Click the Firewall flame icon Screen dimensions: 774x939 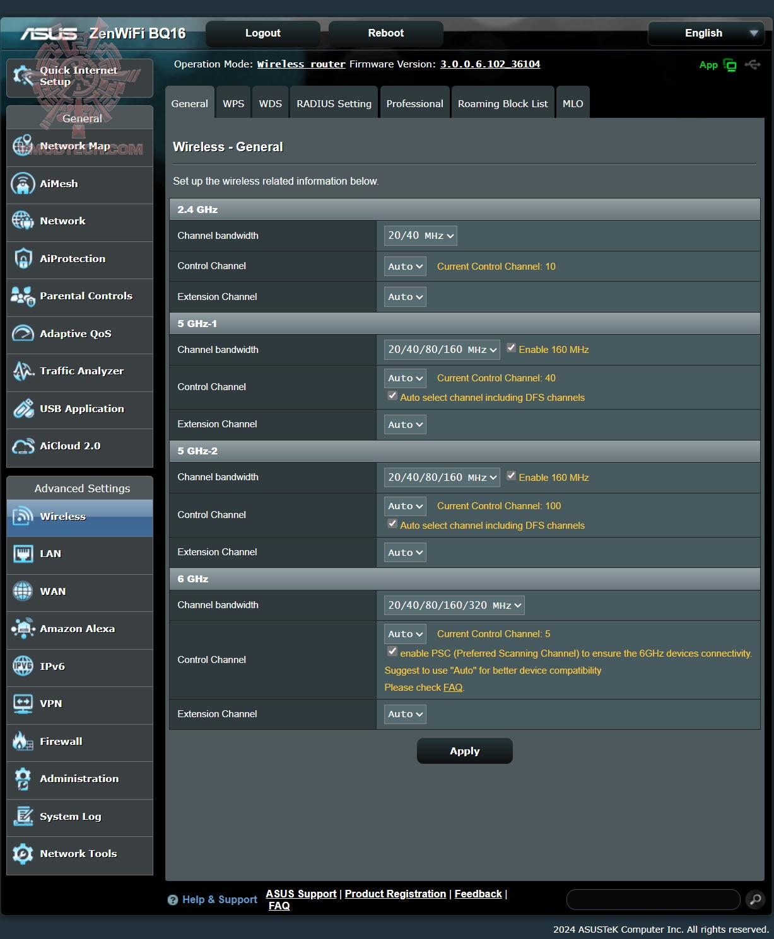pyautogui.click(x=23, y=742)
